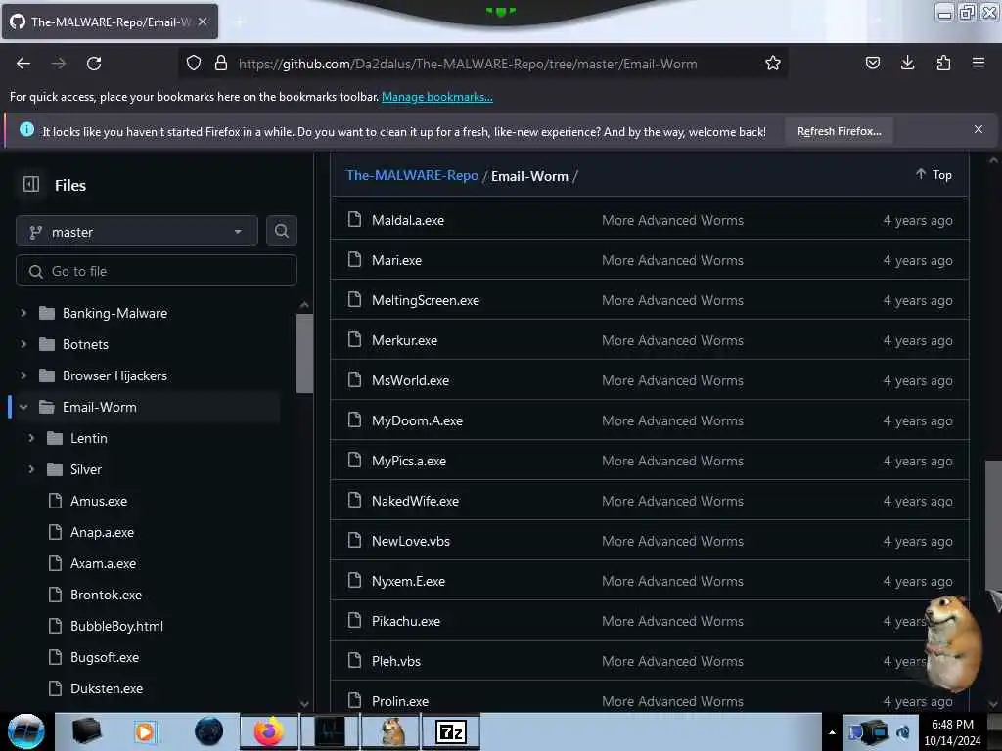Click file tree scroll down arrow
1002x751 pixels.
point(305,704)
